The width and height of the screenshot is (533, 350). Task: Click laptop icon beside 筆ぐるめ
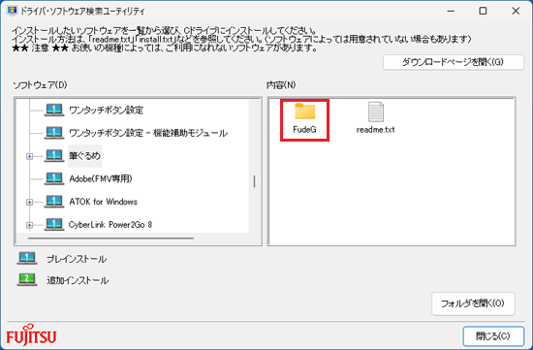[x=54, y=156]
